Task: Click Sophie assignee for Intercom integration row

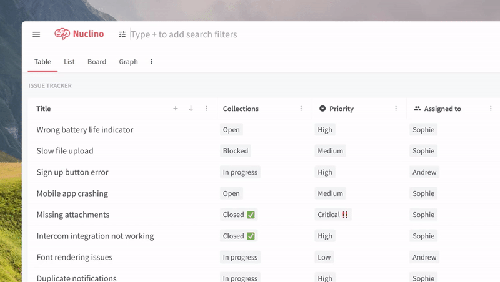Action: (424, 236)
